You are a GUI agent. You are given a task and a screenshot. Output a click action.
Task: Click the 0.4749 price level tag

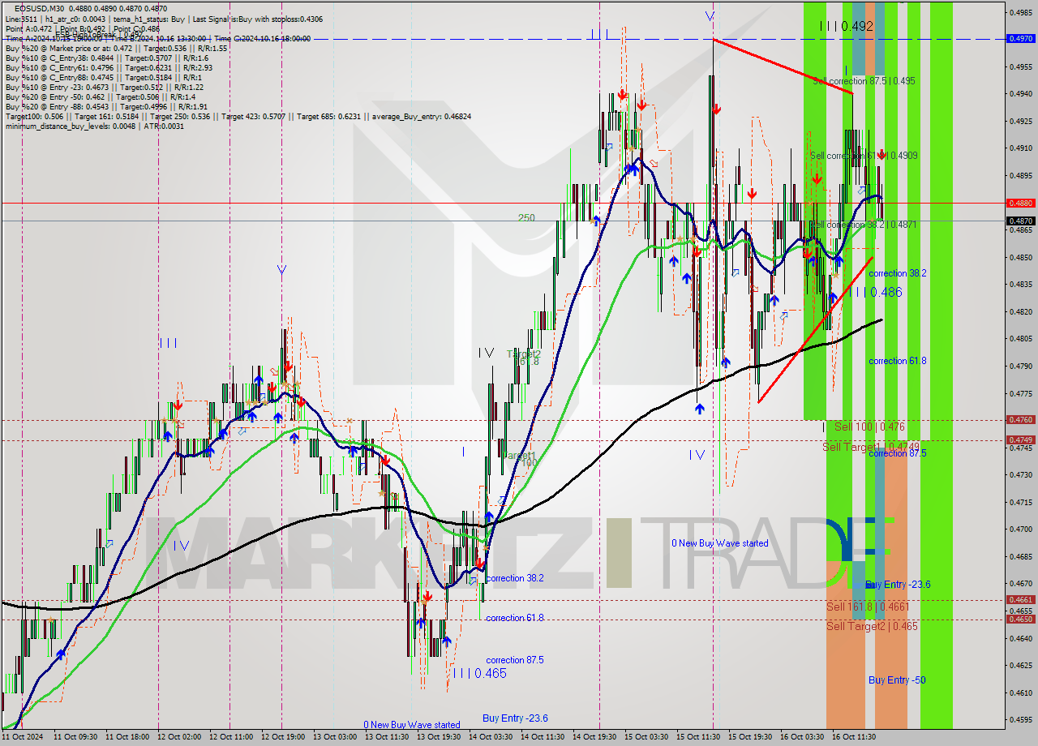point(1019,439)
